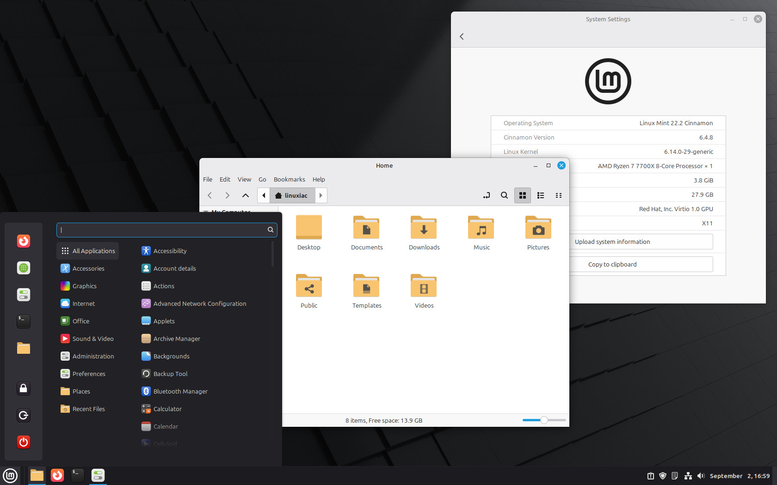This screenshot has height=485, width=777.
Task: Toggle location entry icon in file manager
Action: click(x=487, y=195)
